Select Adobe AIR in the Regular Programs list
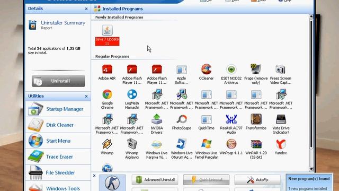339x191 pixels. pos(107,72)
